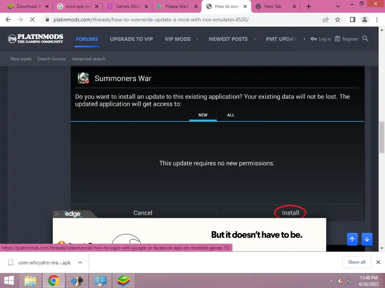Open the PMT UPDATE navigation item
This screenshot has width=385, height=288.
pyautogui.click(x=281, y=39)
